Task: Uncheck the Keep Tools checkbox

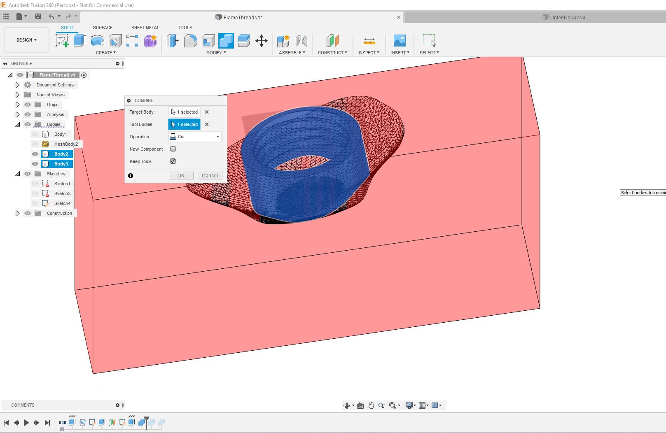Action: coord(173,161)
